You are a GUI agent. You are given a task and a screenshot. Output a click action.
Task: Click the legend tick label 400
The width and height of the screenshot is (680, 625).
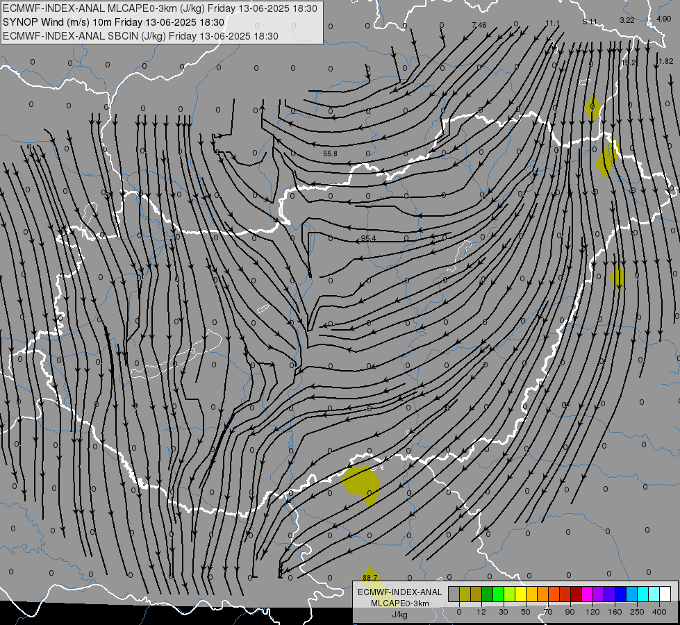point(659,612)
